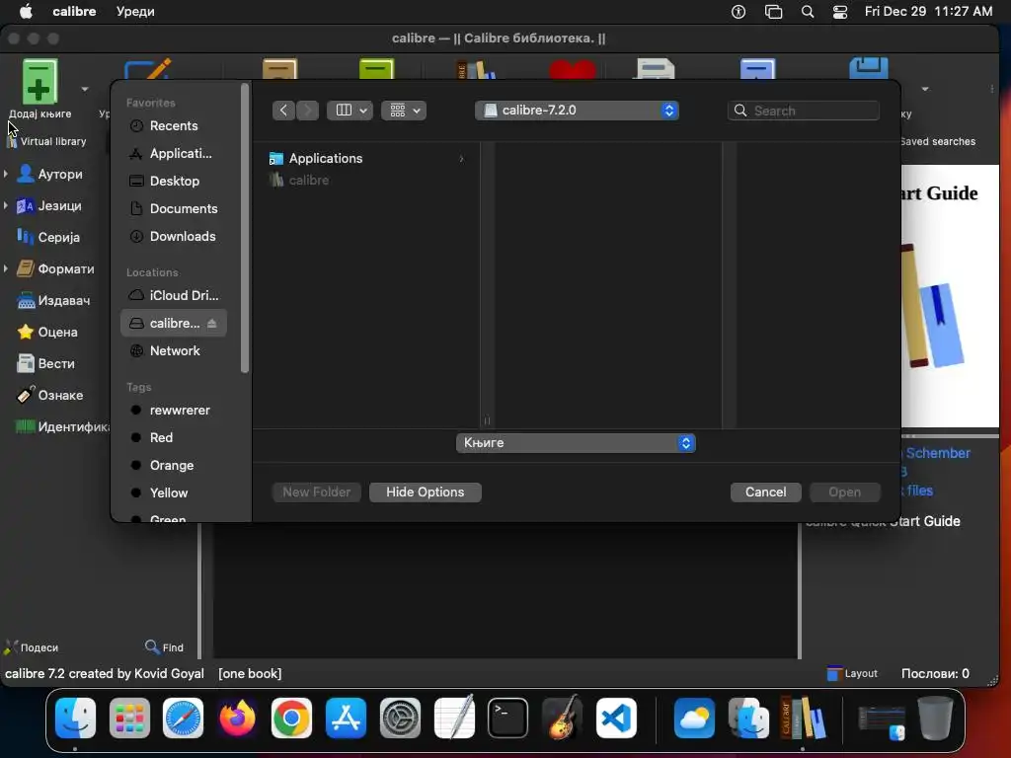Screen dimensions: 1011x758
Task: Open Spotlight search in menu bar
Action: (x=808, y=12)
